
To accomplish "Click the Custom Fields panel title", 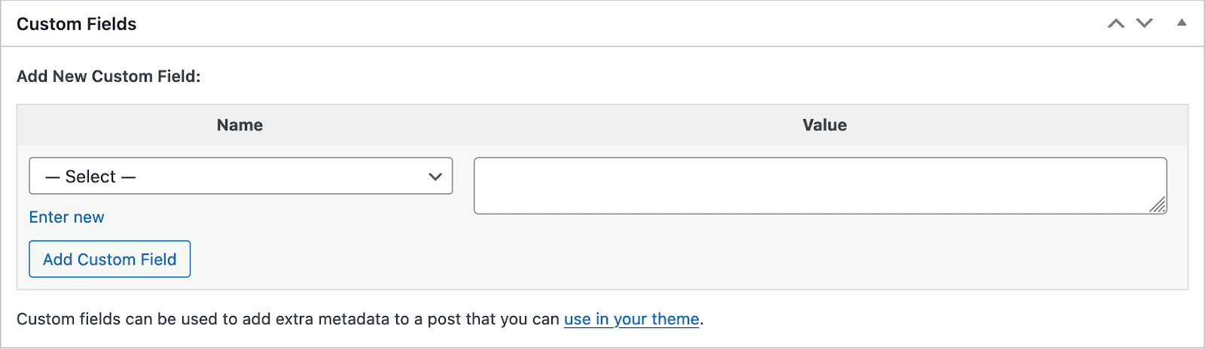I will pyautogui.click(x=77, y=24).
